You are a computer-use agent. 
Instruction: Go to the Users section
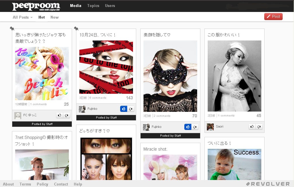(x=110, y=6)
